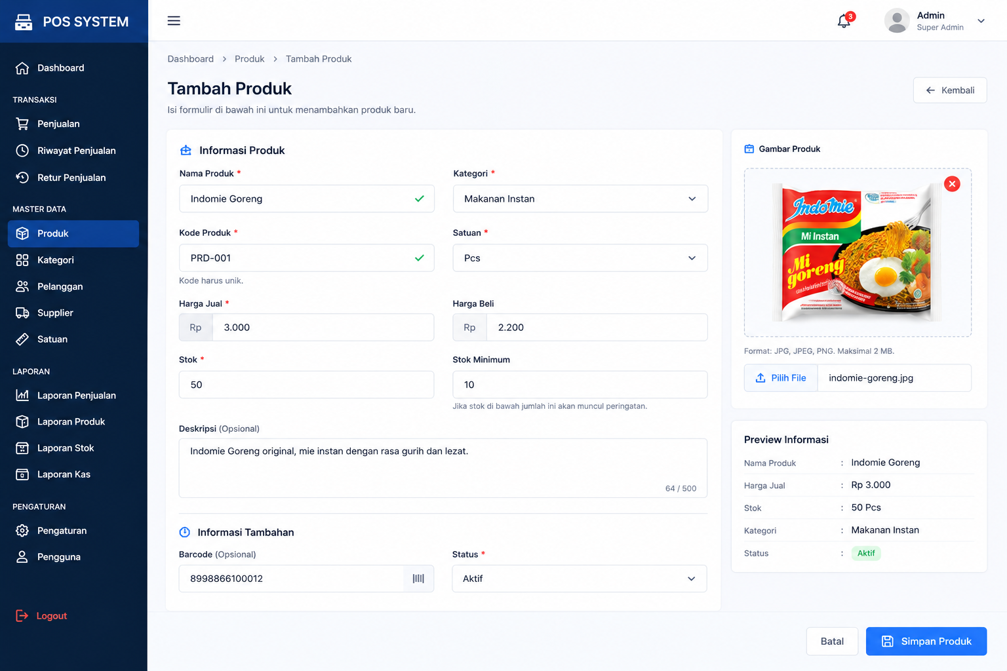Open the Produk menu item in sidebar
1007x671 pixels.
coord(73,234)
